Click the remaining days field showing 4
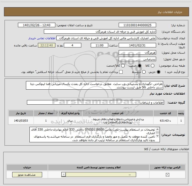192x186 pixels. point(73,45)
